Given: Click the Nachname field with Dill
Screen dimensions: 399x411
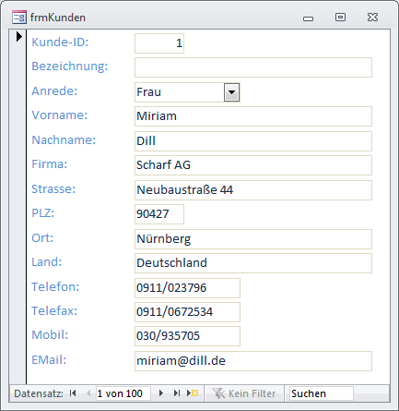Looking at the screenshot, I should [253, 141].
